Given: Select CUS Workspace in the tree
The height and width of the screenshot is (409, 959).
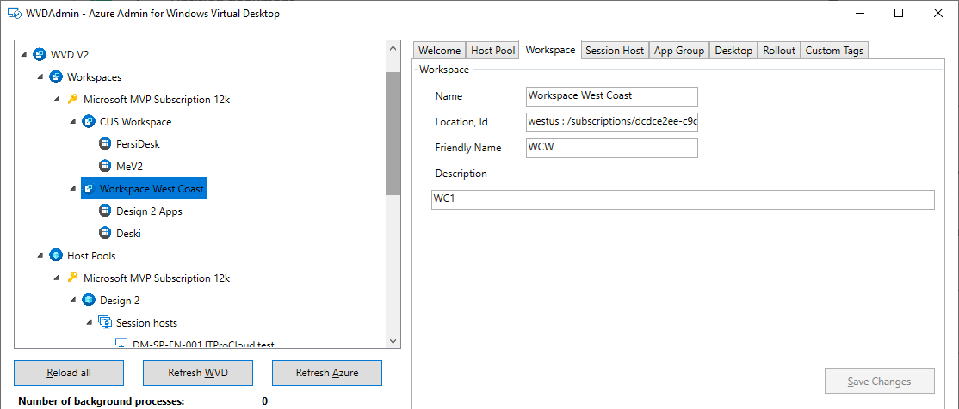Looking at the screenshot, I should coord(136,121).
